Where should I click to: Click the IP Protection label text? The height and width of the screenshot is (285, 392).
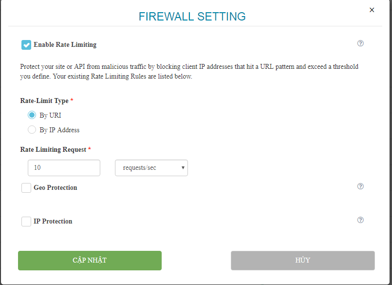pyautogui.click(x=53, y=222)
